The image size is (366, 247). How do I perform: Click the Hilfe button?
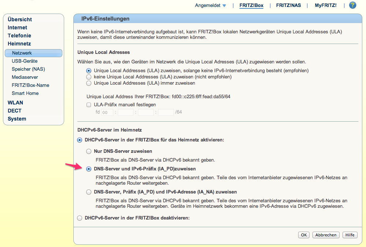point(350,235)
